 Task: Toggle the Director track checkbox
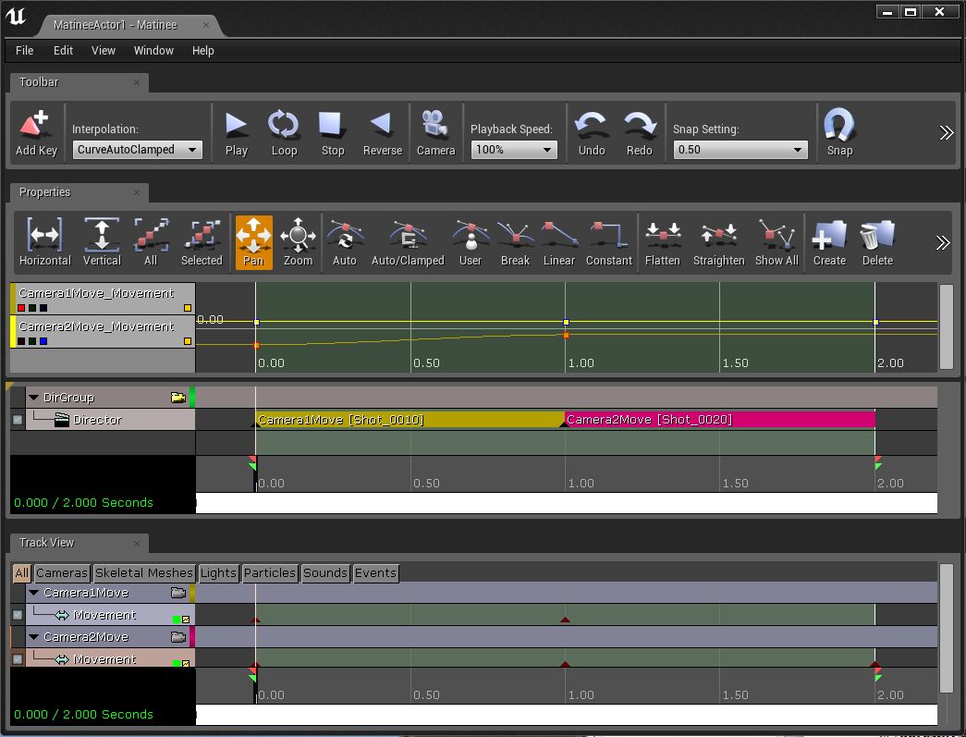coord(18,420)
